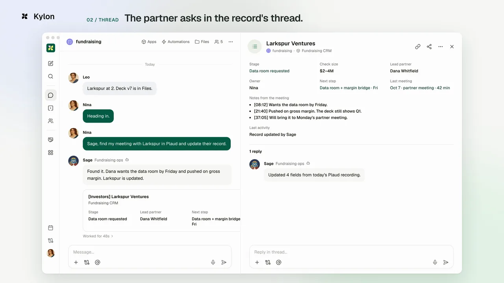This screenshot has height=283, width=504.
Task: Copy link to the Larkspur Ventures record
Action: click(418, 46)
